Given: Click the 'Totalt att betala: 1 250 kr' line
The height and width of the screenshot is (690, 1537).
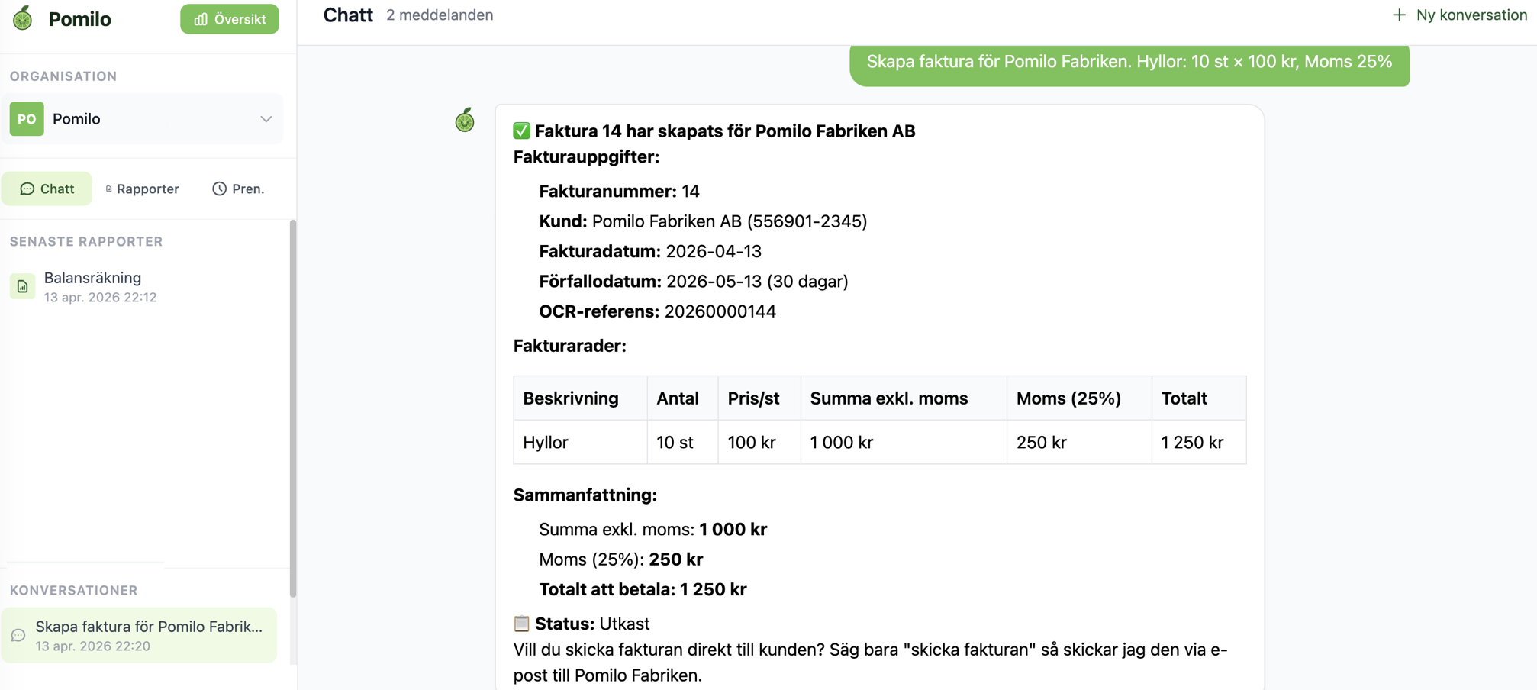Looking at the screenshot, I should click(x=643, y=589).
